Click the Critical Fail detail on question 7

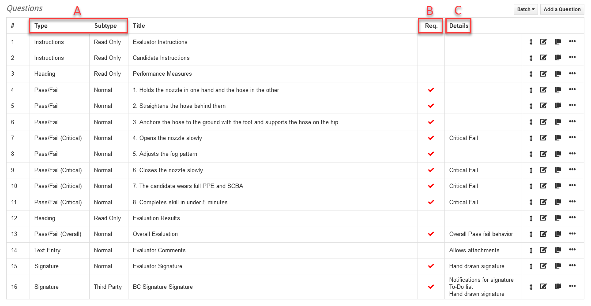pyautogui.click(x=463, y=138)
